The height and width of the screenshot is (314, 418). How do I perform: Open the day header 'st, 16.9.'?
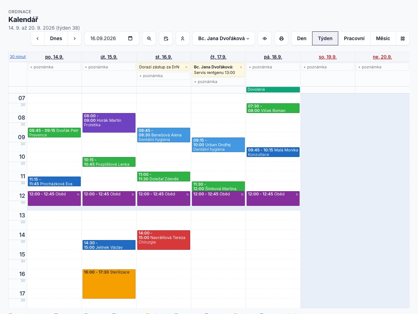pos(164,57)
